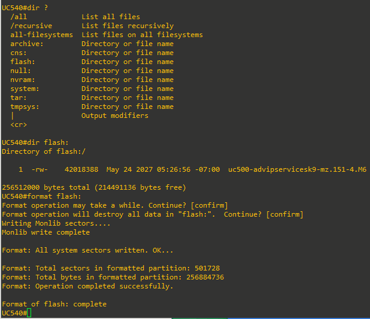The image size is (370, 319).
Task: Click the green terminal cursor after UC540#
Action: click(x=29, y=313)
